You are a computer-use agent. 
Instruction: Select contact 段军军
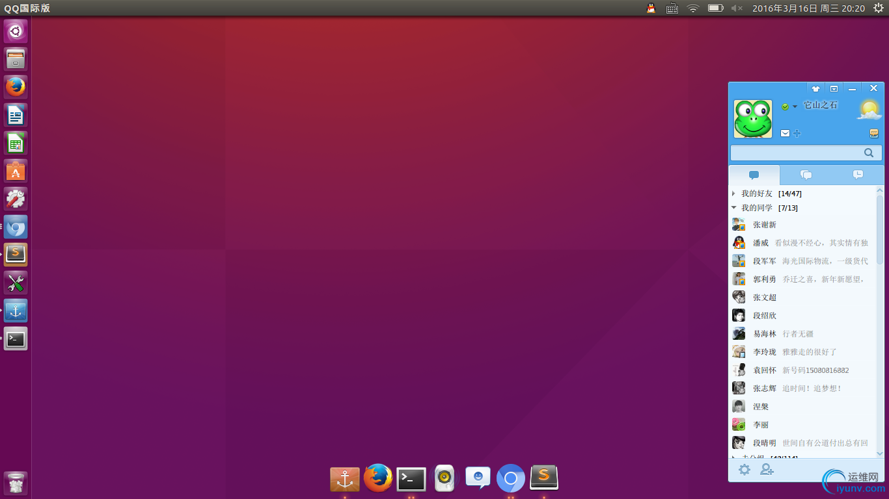[802, 261]
